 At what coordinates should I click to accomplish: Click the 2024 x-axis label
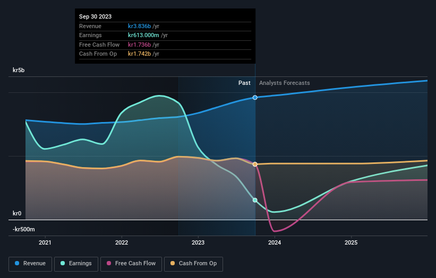coord(275,243)
